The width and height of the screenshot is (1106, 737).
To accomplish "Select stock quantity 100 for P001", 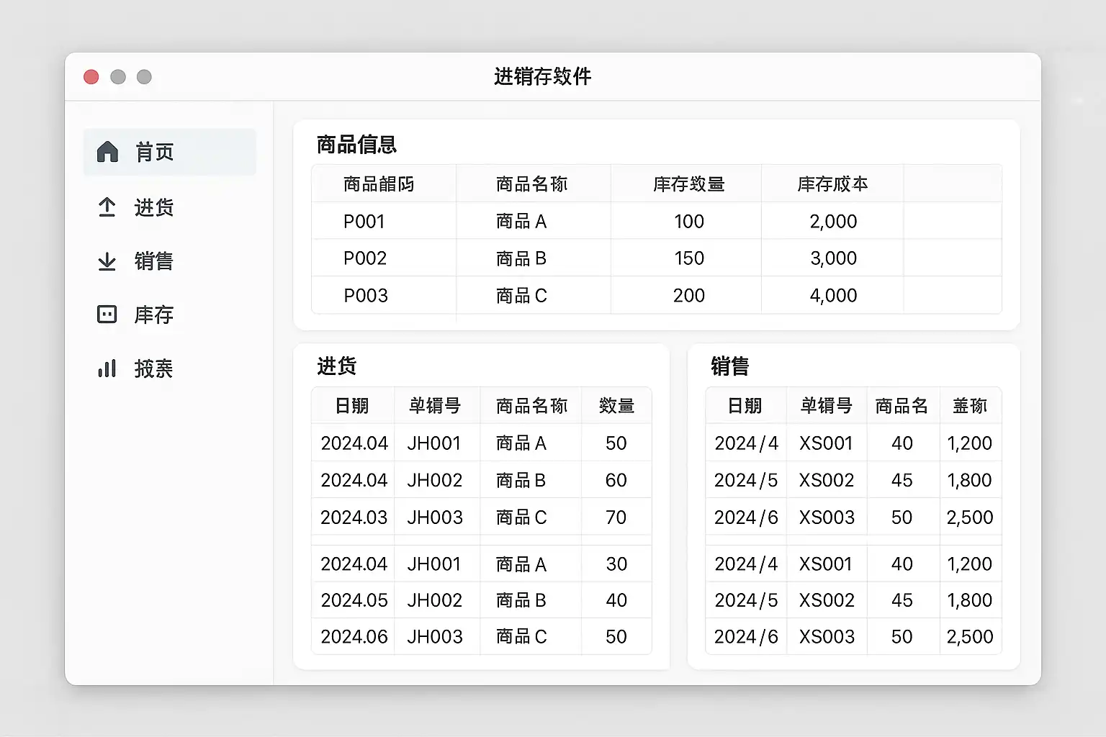I will pos(689,222).
